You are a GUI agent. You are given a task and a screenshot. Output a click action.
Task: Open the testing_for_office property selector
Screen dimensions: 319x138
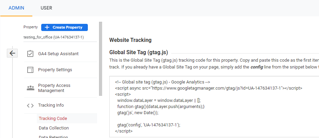tap(54, 37)
